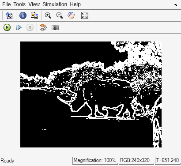Click the export to image tool icon
The image size is (181, 166).
click(9, 15)
